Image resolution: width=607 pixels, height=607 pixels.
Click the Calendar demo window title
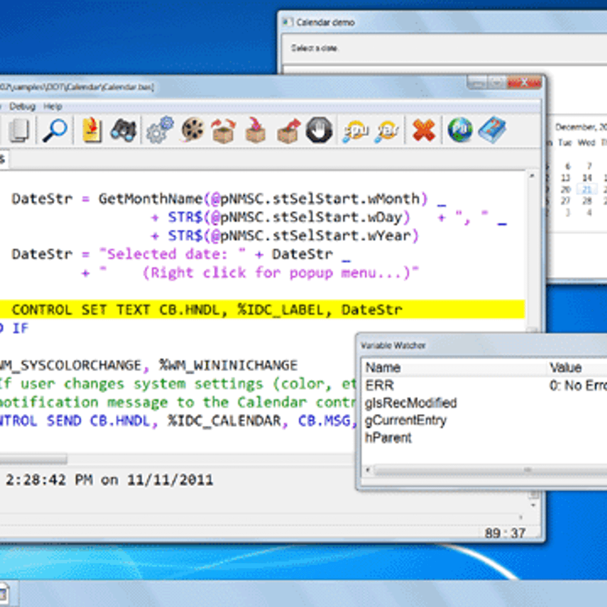[325, 22]
